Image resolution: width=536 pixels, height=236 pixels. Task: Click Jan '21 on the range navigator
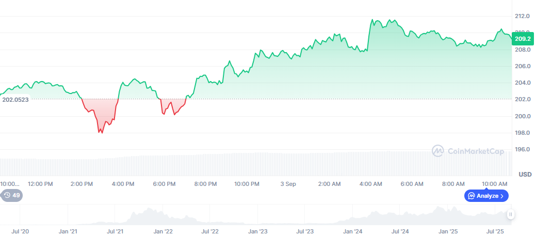coord(68,231)
